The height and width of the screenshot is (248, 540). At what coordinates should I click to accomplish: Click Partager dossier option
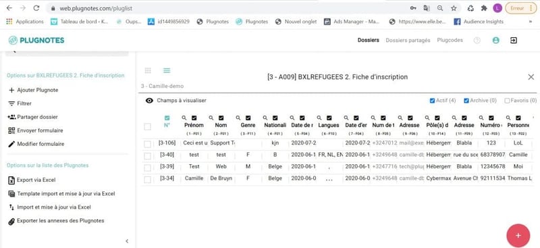[x=32, y=117]
